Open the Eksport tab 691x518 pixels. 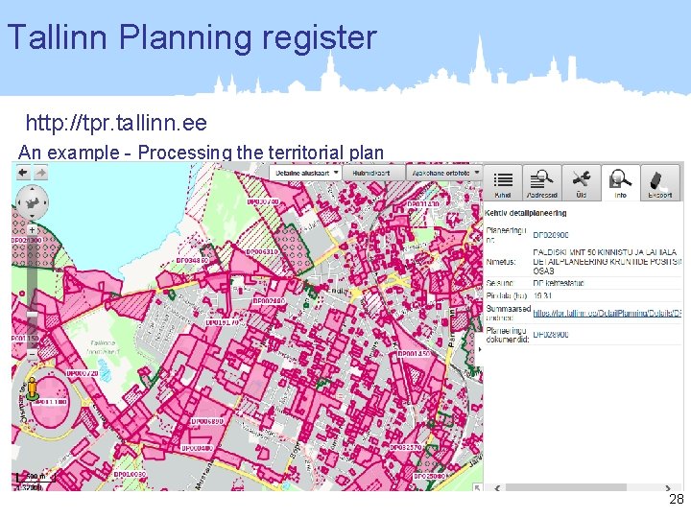pos(659,183)
